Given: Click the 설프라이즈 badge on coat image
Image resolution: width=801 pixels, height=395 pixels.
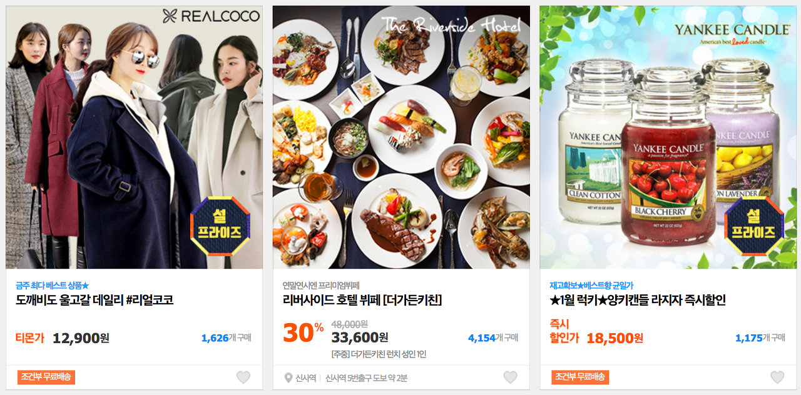Looking at the screenshot, I should [x=220, y=226].
